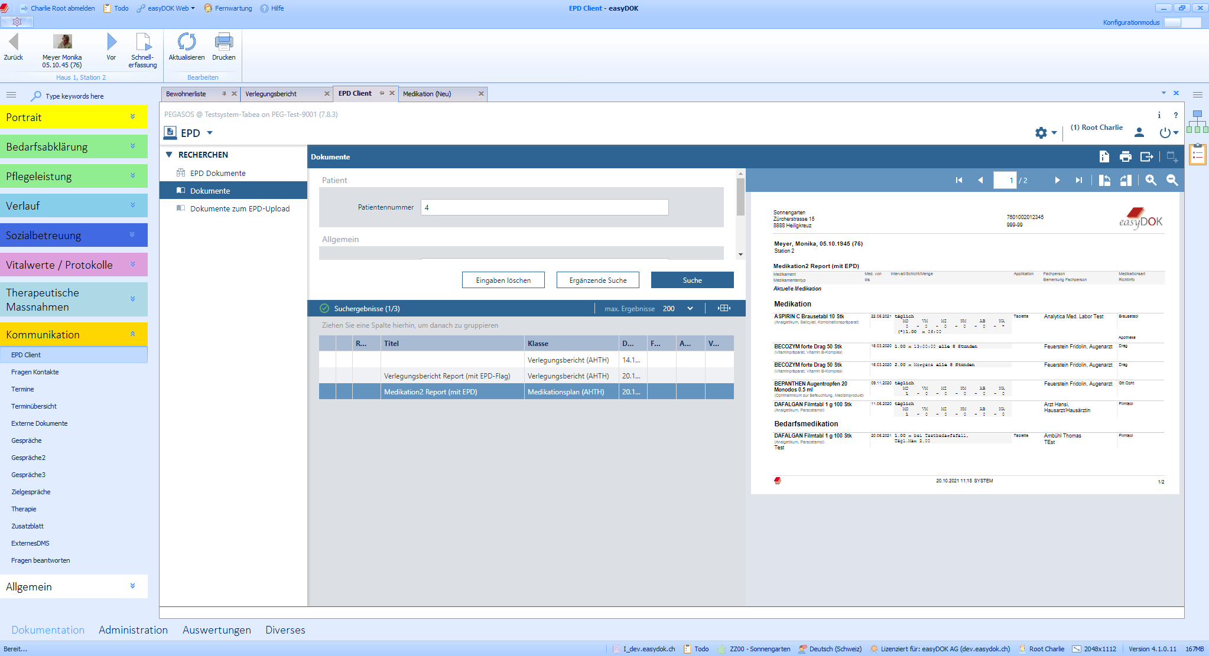This screenshot has height=656, width=1209.
Task: Expand the Bedarfsabklärung section
Action: pos(132,146)
